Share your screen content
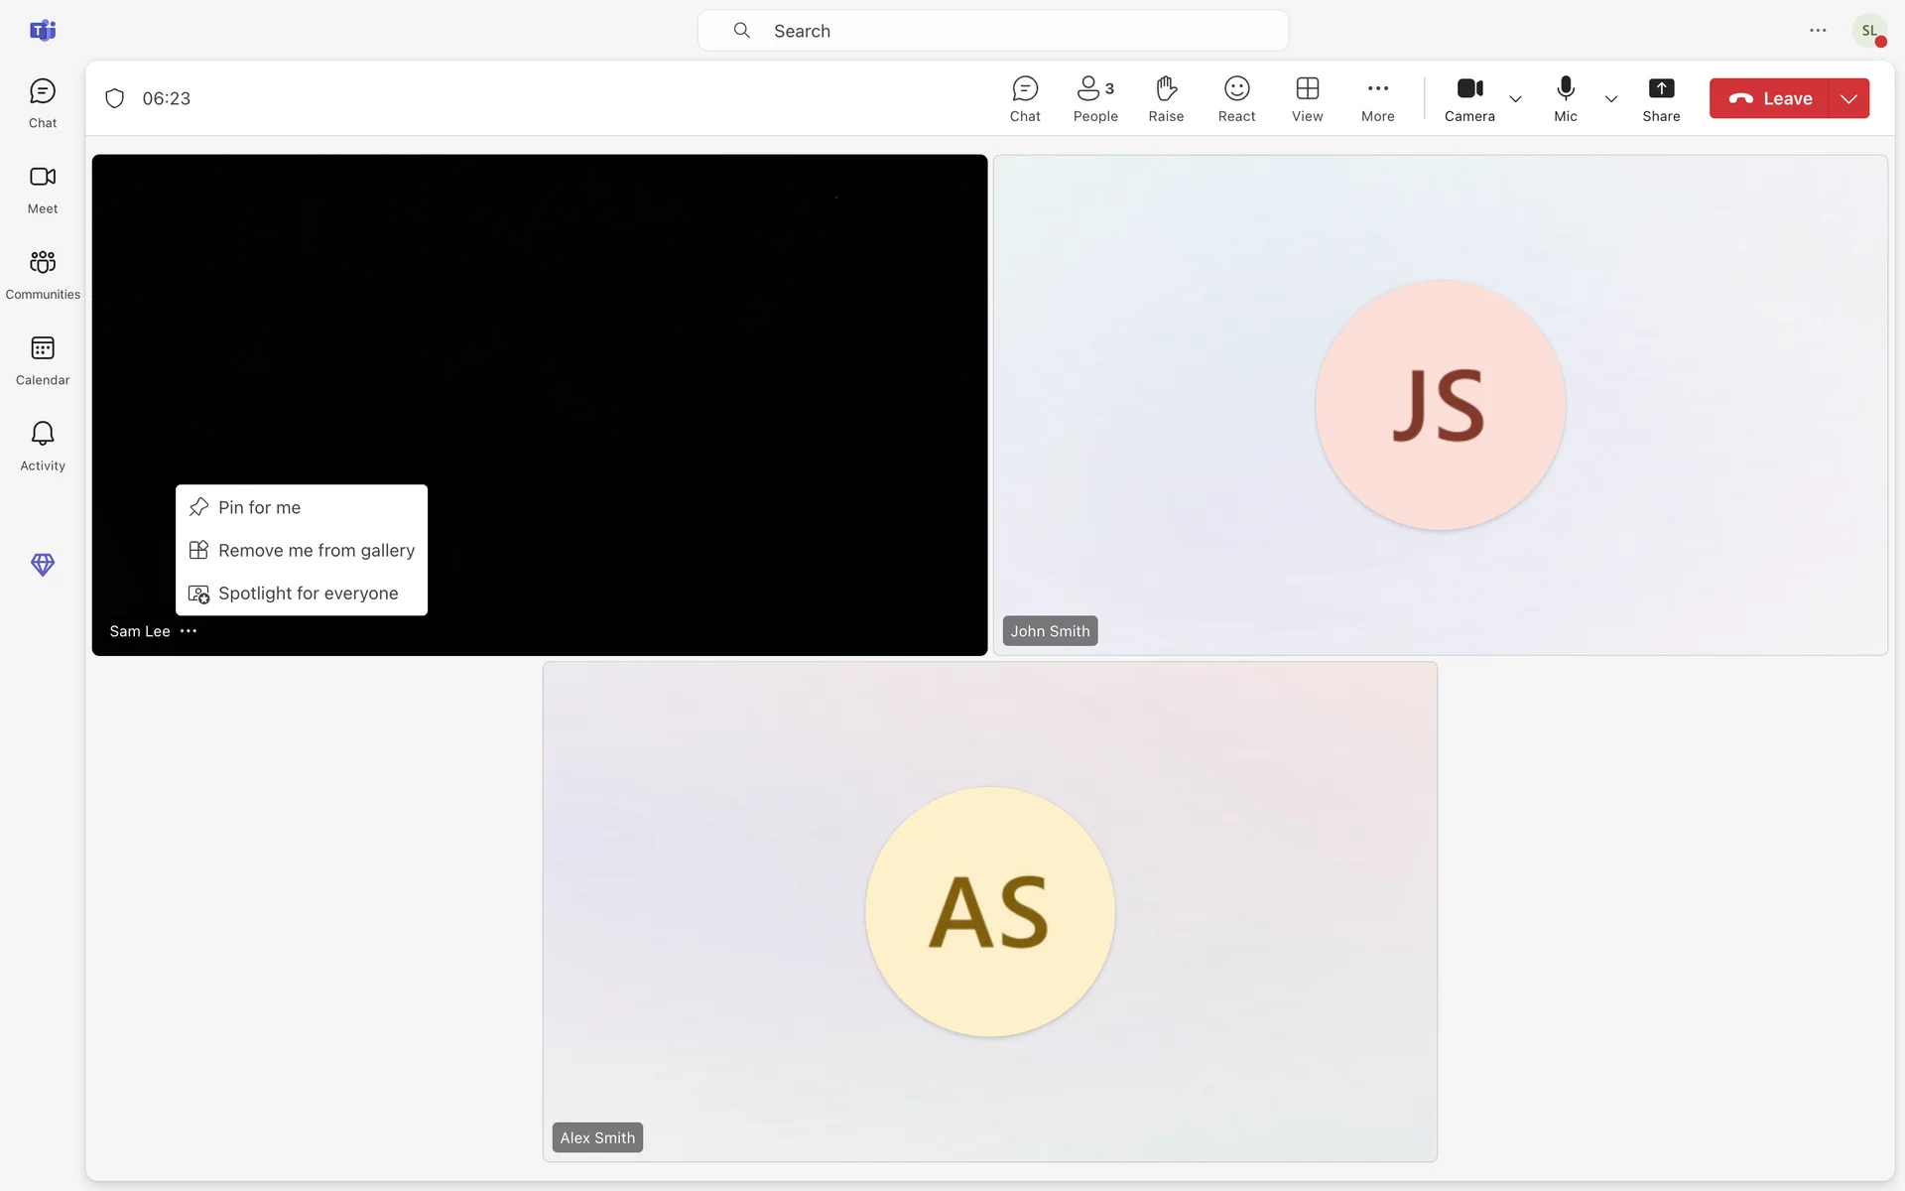1905x1191 pixels. (x=1661, y=98)
